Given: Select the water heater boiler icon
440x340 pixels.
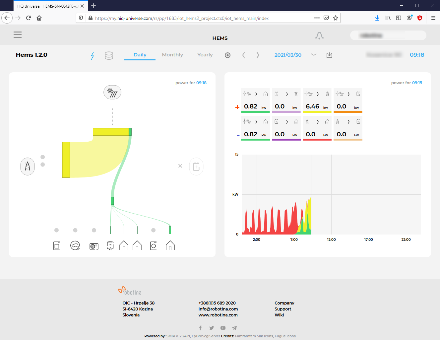Looking at the screenshot, I should pos(110,245).
